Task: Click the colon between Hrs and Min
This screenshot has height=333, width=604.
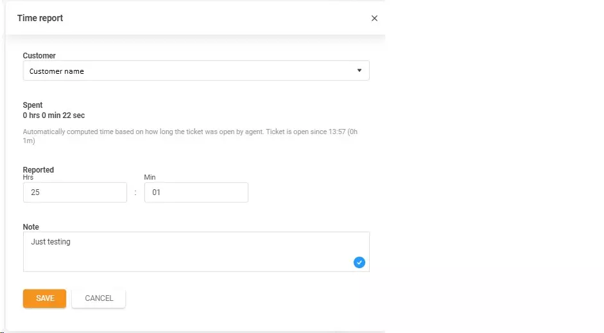Action: (135, 193)
